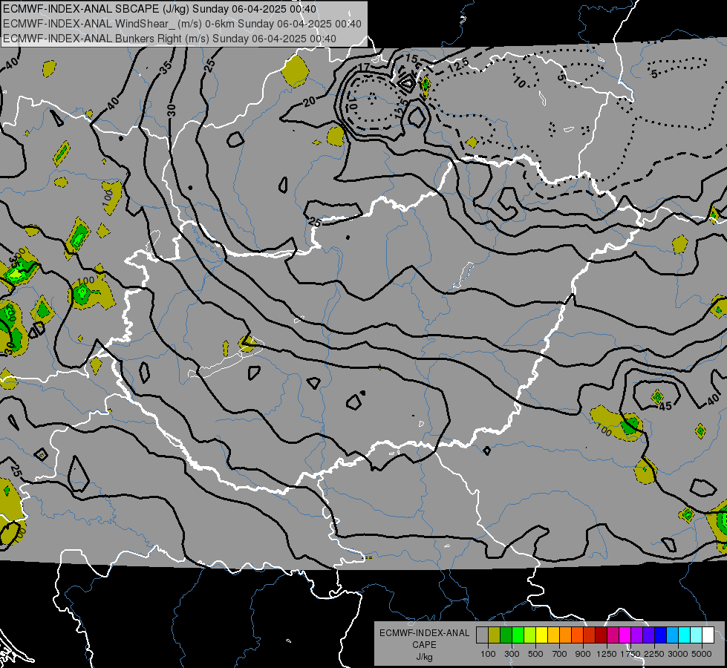Select the sky blue legend swatch

[672, 635]
